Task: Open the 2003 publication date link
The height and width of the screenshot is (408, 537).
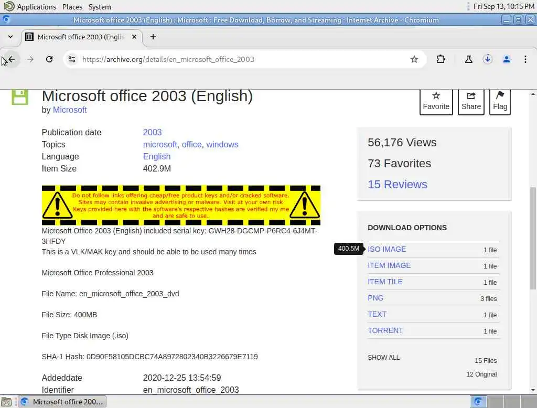Action: pyautogui.click(x=153, y=132)
